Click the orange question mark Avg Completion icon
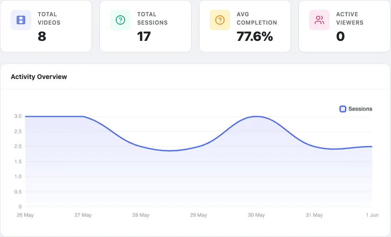This screenshot has height=237, width=391. tap(220, 20)
